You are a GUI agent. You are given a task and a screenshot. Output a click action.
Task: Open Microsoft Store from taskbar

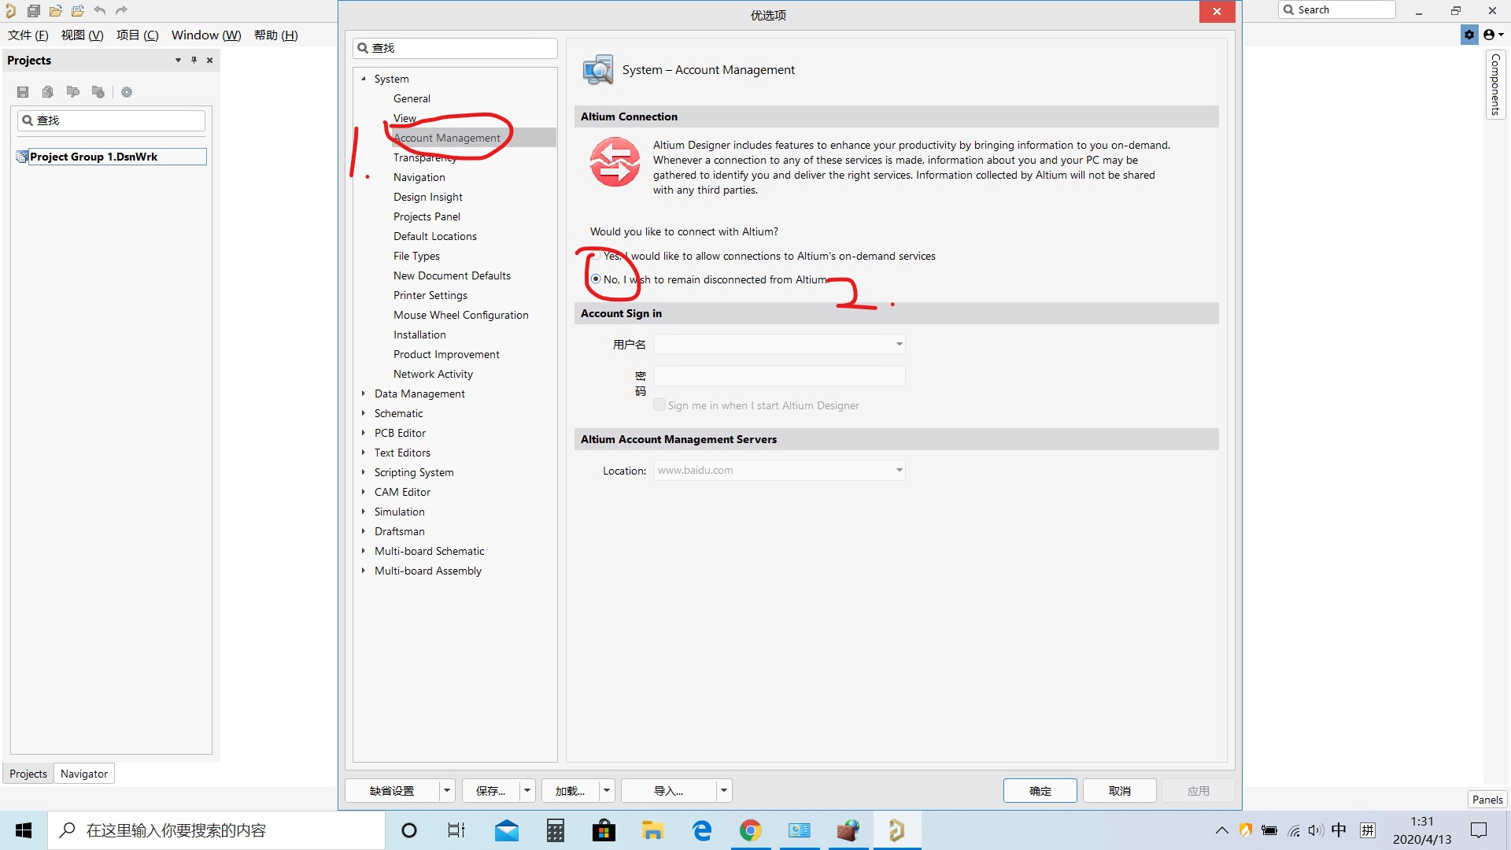coord(604,830)
